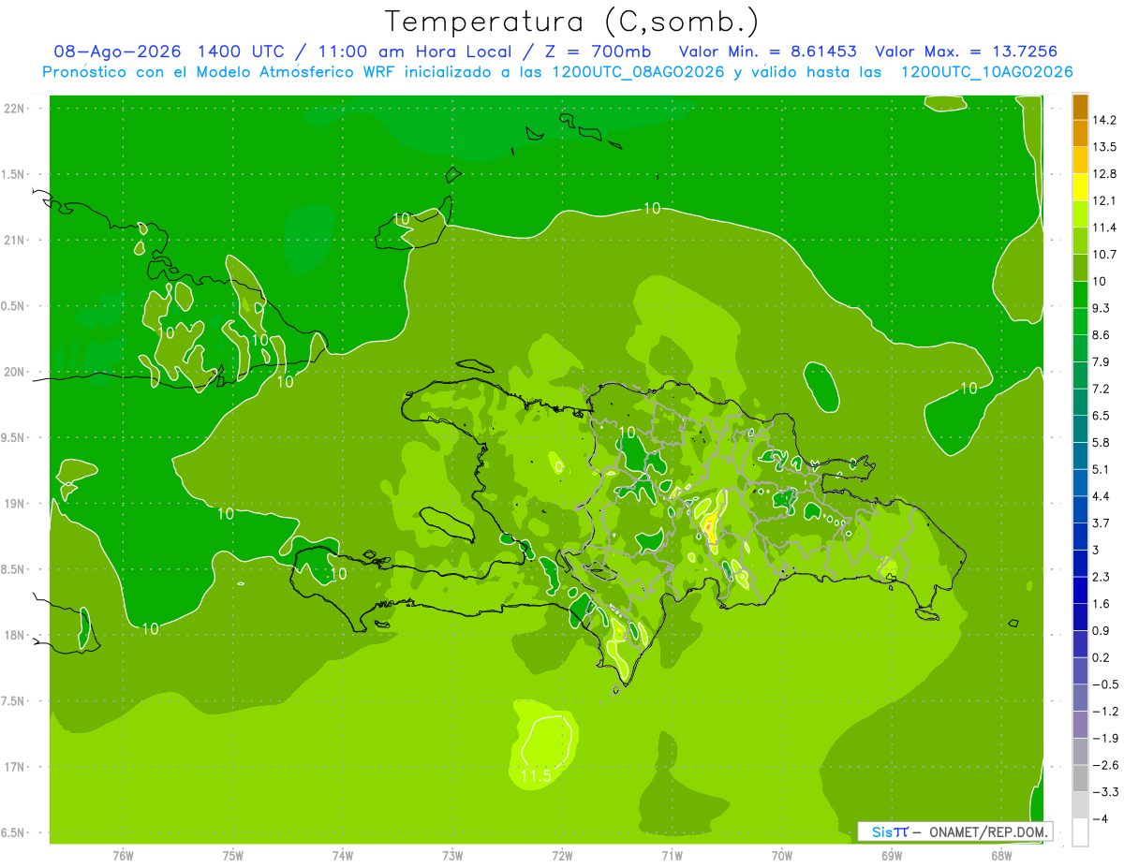Click the valid-until time '1200UTC_10AGO2026'

986,72
